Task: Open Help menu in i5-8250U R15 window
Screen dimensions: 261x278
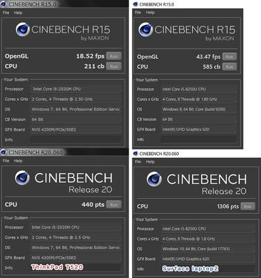Action: pyautogui.click(x=150, y=13)
